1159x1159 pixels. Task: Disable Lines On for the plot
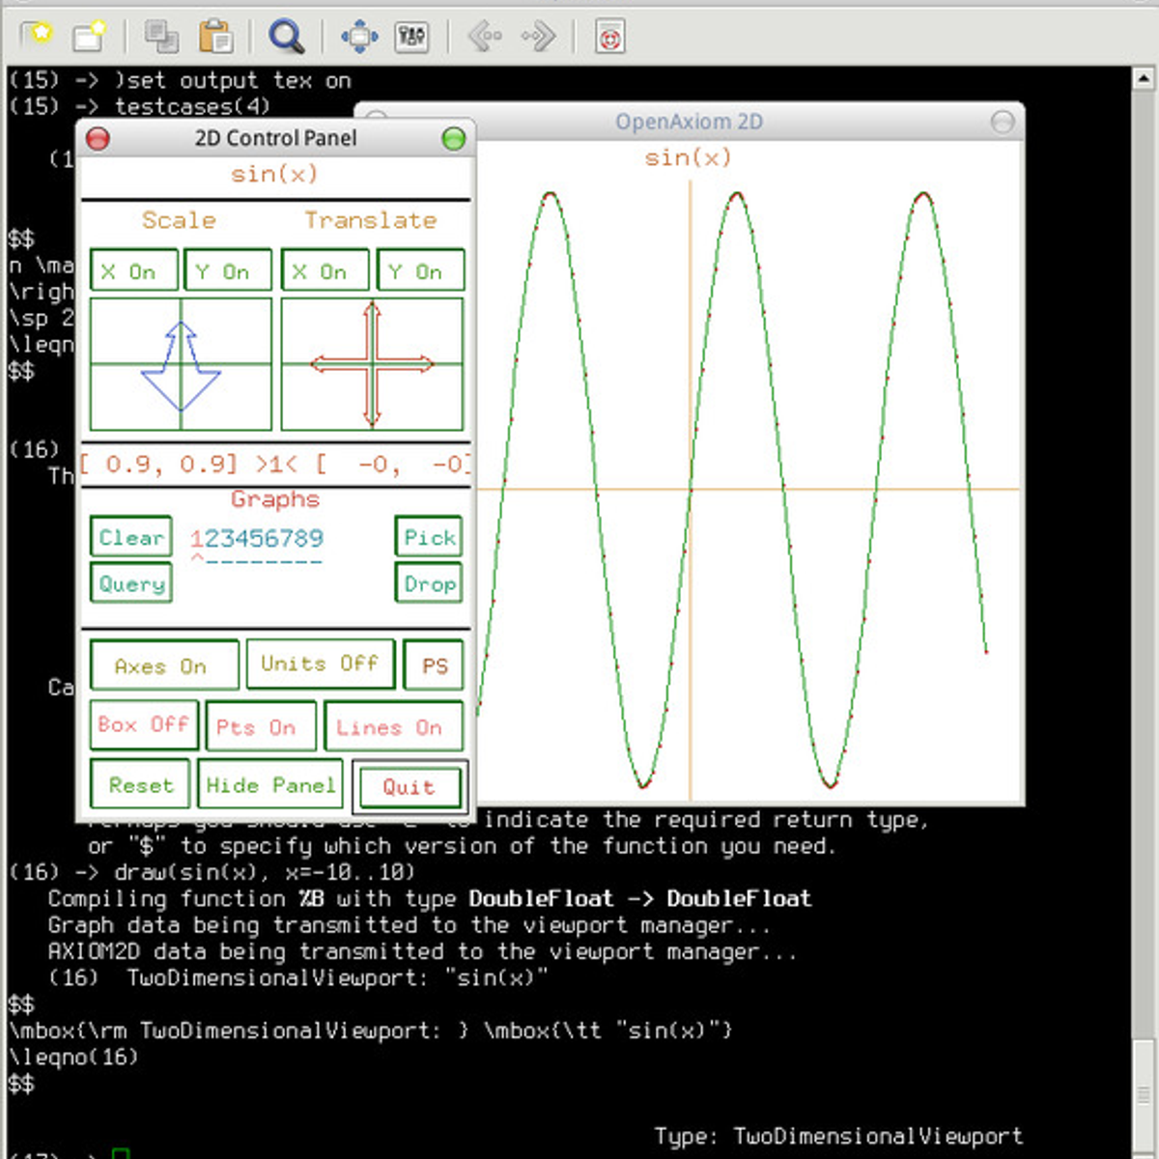click(x=394, y=725)
